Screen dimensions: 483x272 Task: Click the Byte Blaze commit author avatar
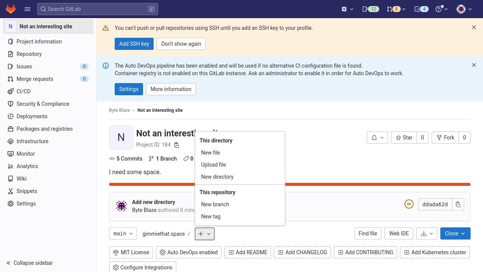[122, 206]
